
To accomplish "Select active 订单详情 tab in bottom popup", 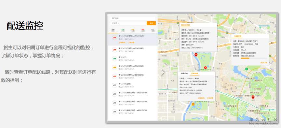I will (x=194, y=73).
